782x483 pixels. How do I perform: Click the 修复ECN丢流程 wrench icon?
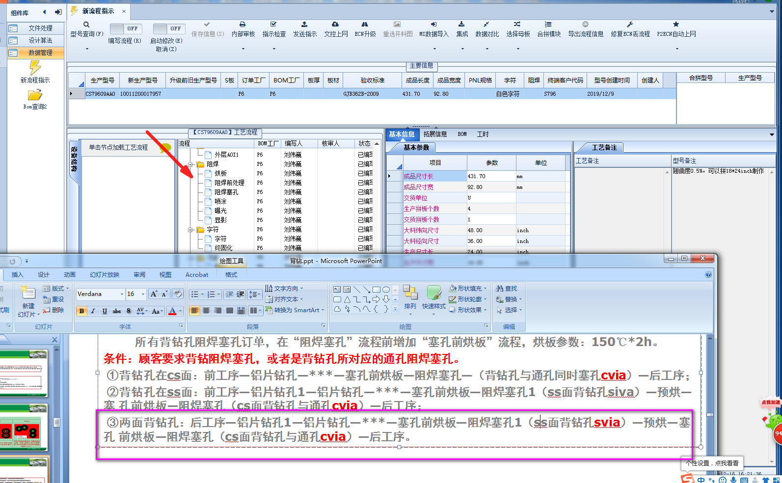[630, 24]
